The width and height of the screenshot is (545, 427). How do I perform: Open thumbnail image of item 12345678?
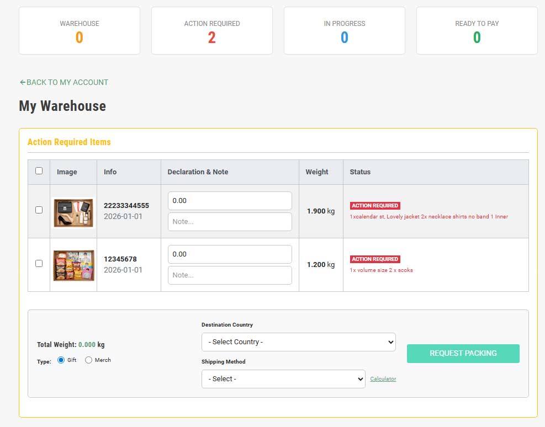pos(73,265)
